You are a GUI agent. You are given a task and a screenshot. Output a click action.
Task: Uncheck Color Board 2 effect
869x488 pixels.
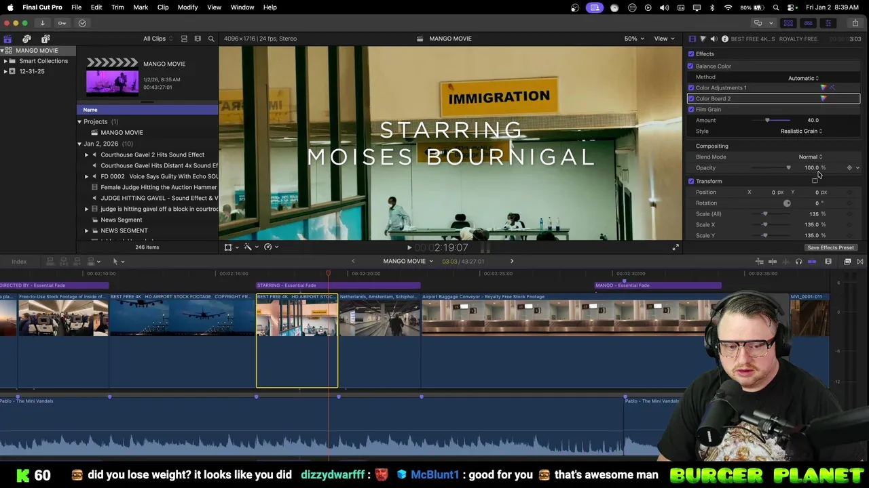pos(691,98)
